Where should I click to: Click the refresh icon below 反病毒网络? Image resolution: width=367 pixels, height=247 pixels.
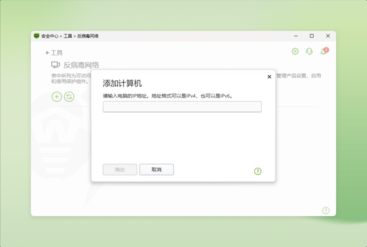[70, 96]
